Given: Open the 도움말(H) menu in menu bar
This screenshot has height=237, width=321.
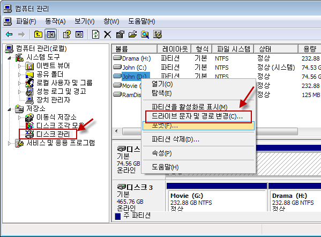Looking at the screenshot, I should [x=141, y=21].
